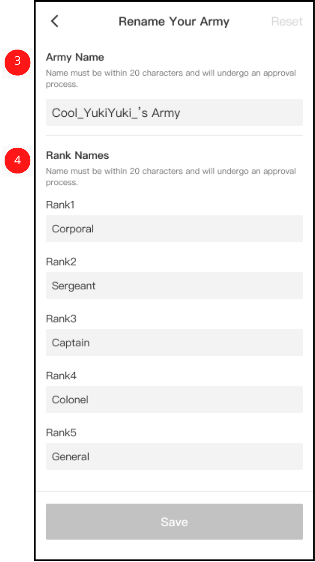Click the Rank2 label
The image size is (315, 562).
pos(61,262)
